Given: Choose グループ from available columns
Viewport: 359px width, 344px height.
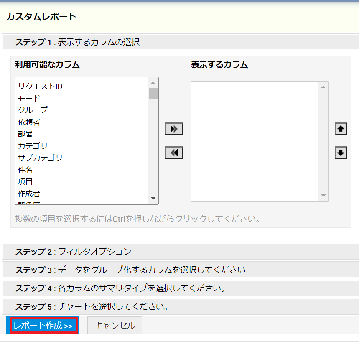Looking at the screenshot, I should point(33,110).
